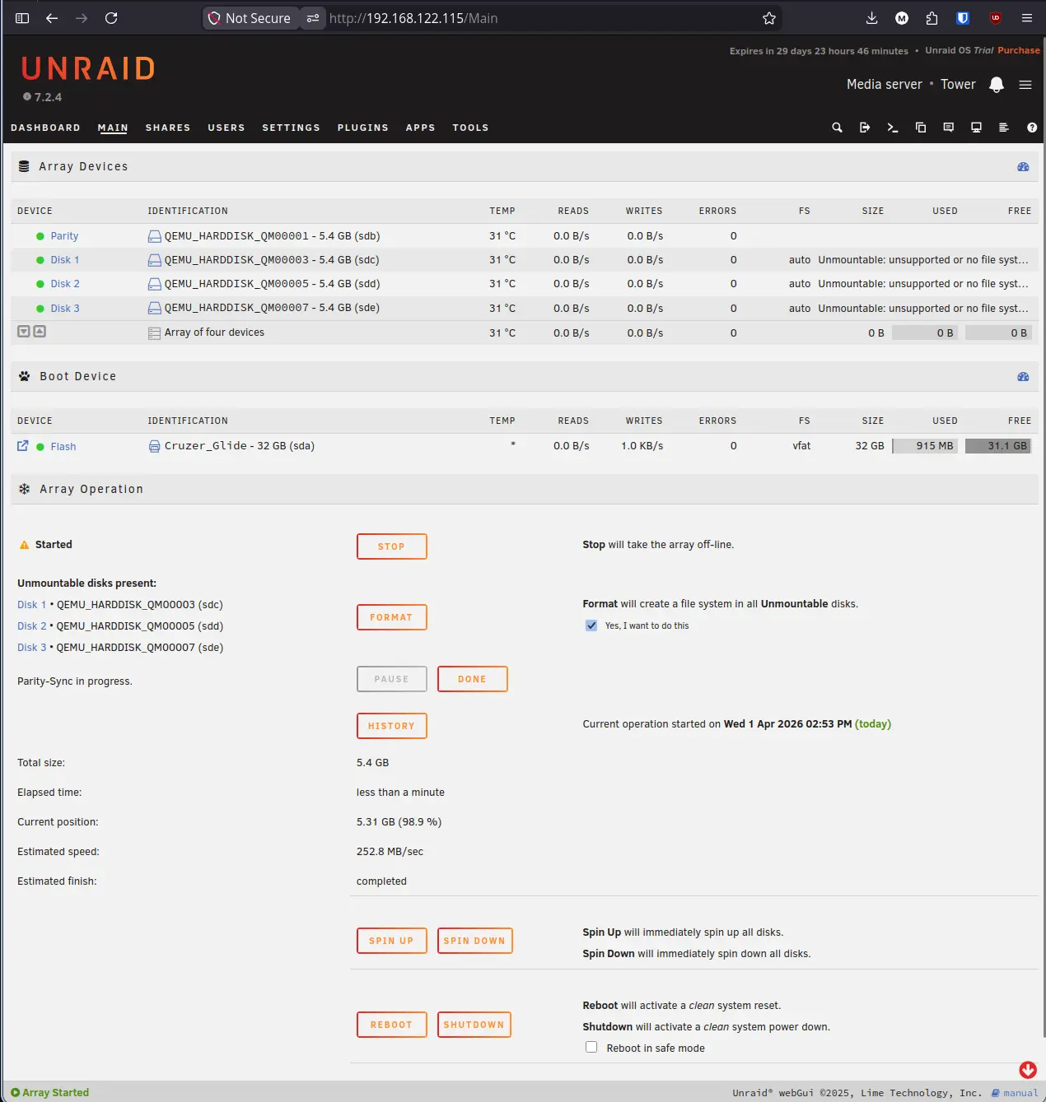Open the browser extensions puzzle icon
Image resolution: width=1046 pixels, height=1102 pixels.
932,18
